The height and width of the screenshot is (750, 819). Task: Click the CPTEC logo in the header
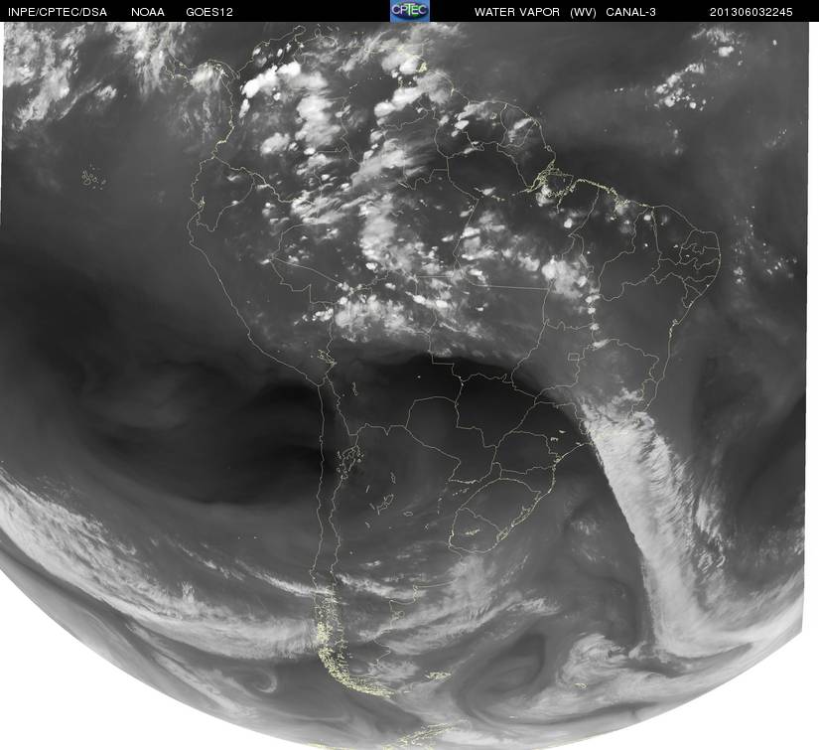click(409, 11)
